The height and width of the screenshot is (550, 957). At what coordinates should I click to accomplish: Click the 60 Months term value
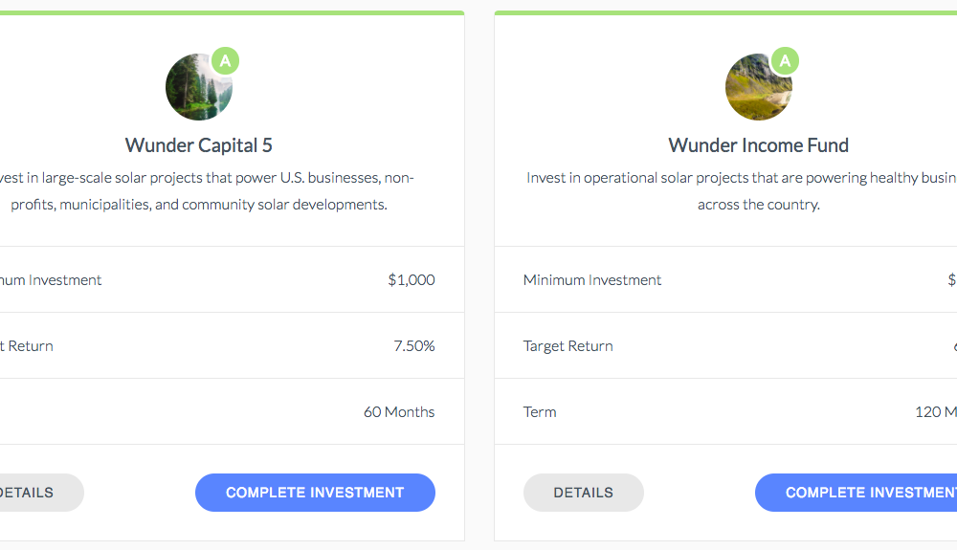pyautogui.click(x=399, y=412)
